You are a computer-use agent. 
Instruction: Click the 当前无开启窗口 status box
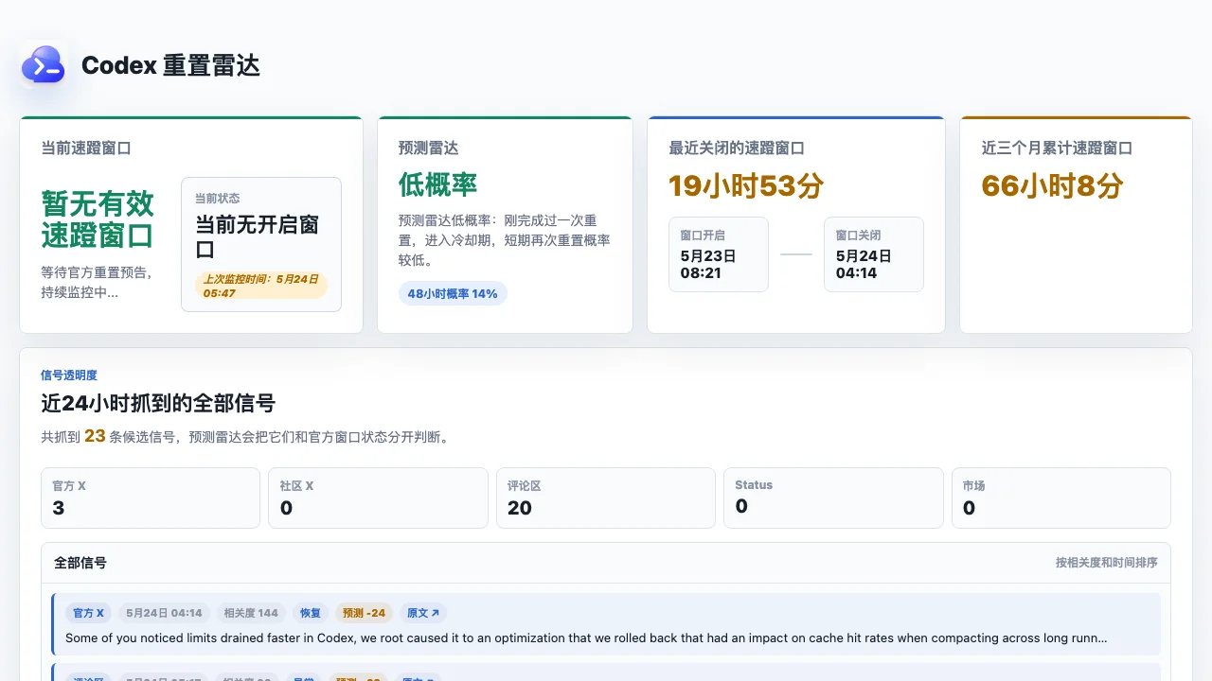click(x=261, y=244)
